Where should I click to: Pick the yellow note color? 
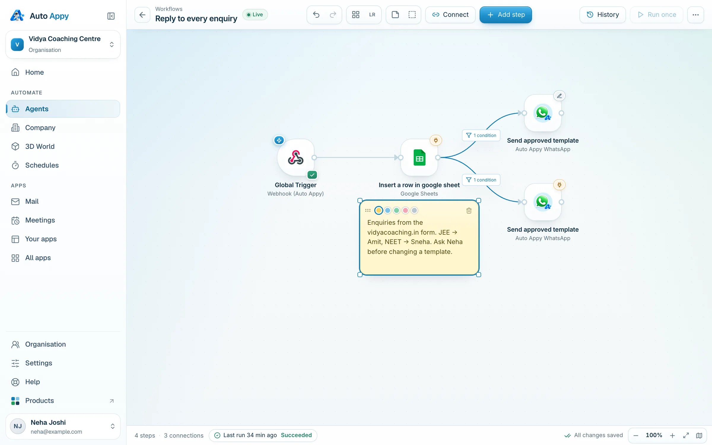click(x=379, y=211)
